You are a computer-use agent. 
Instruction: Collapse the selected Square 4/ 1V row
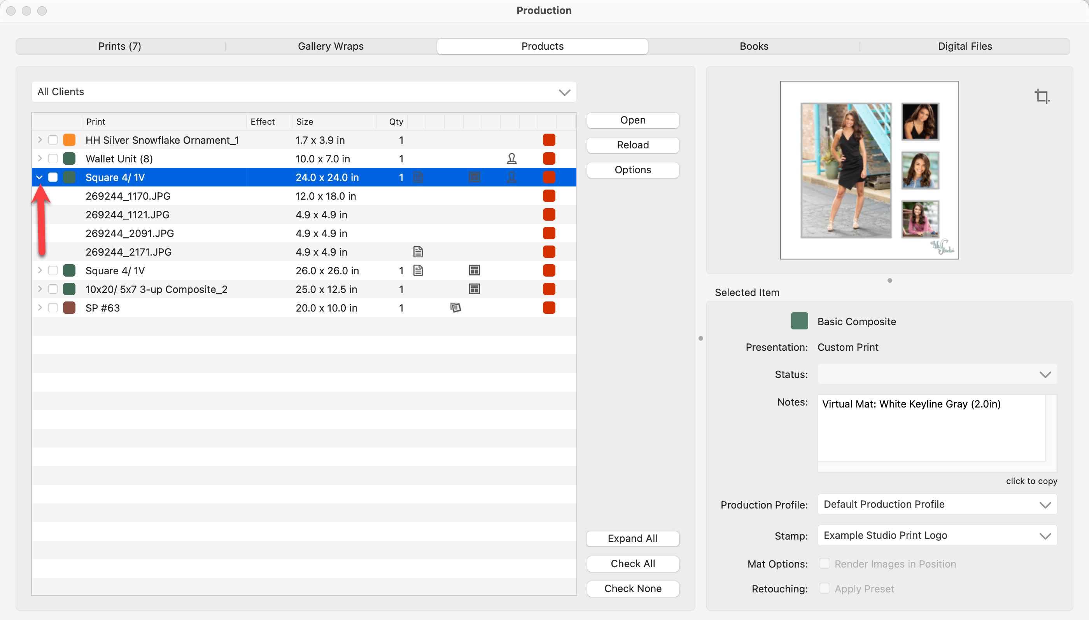pos(40,178)
